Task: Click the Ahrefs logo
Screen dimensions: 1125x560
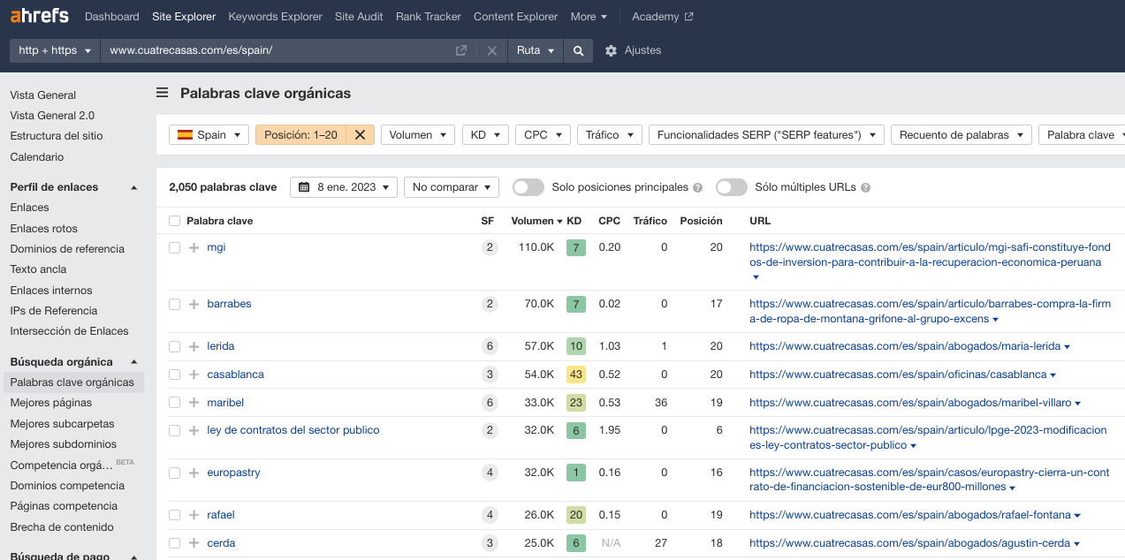Action: click(39, 16)
